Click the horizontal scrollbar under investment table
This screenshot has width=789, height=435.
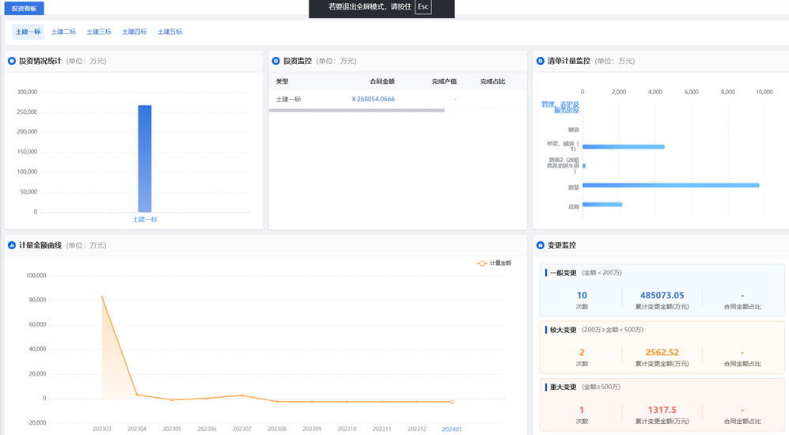356,111
